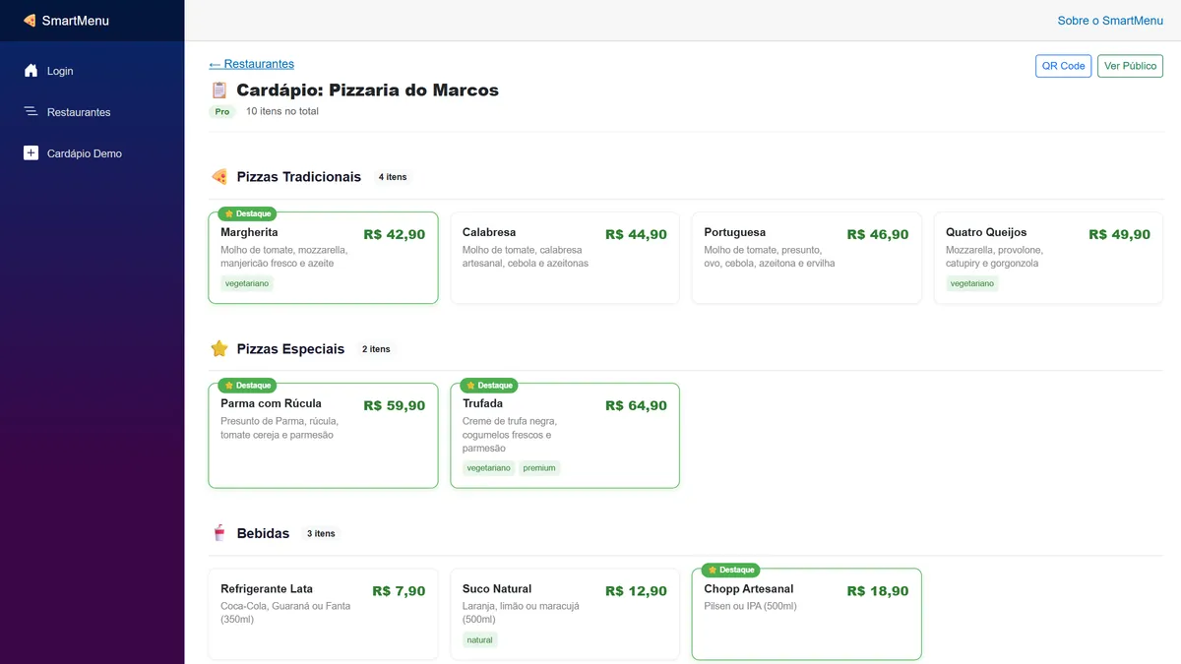Open the Sobre o SmartMenu link
Screen dimensions: 1181x664
pos(1110,21)
